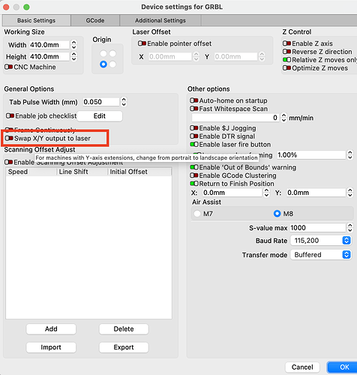Confirm settings with the OK button
Image resolution: width=357 pixels, height=375 pixels.
(344, 367)
